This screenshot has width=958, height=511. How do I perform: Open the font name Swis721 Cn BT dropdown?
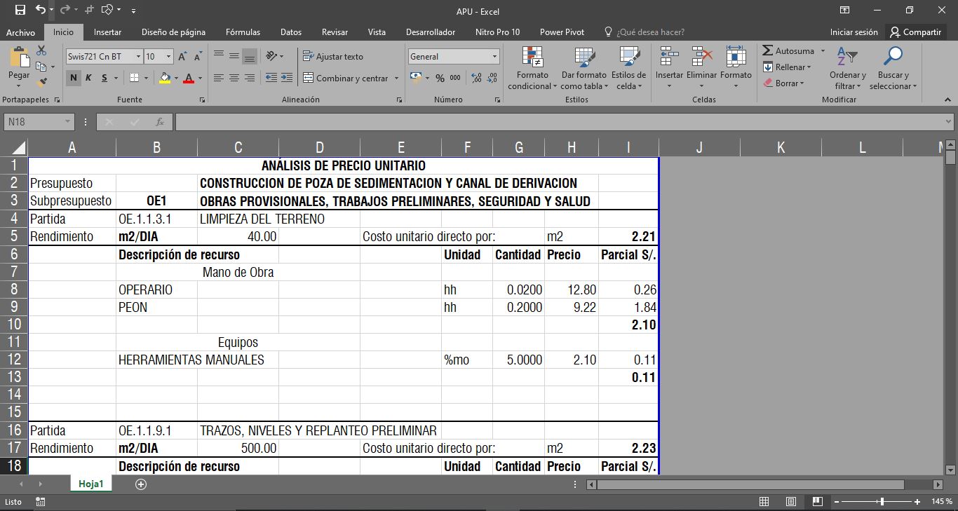[x=139, y=56]
